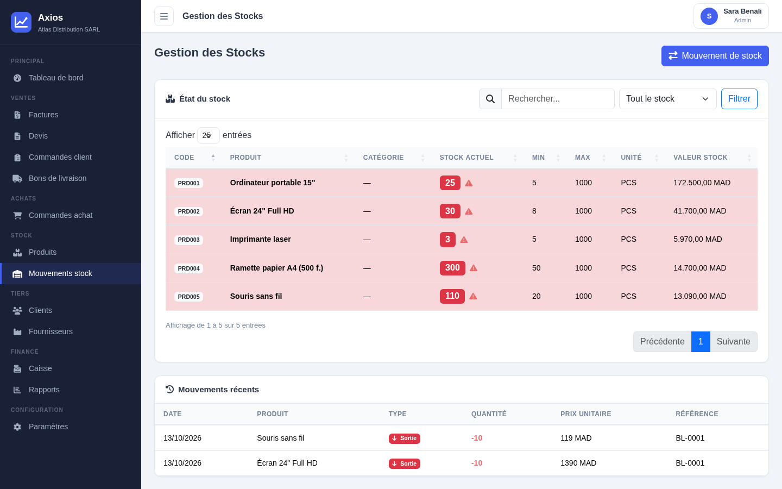Click the warning icon on Imprimante laser row
This screenshot has width=782, height=489.
click(464, 240)
